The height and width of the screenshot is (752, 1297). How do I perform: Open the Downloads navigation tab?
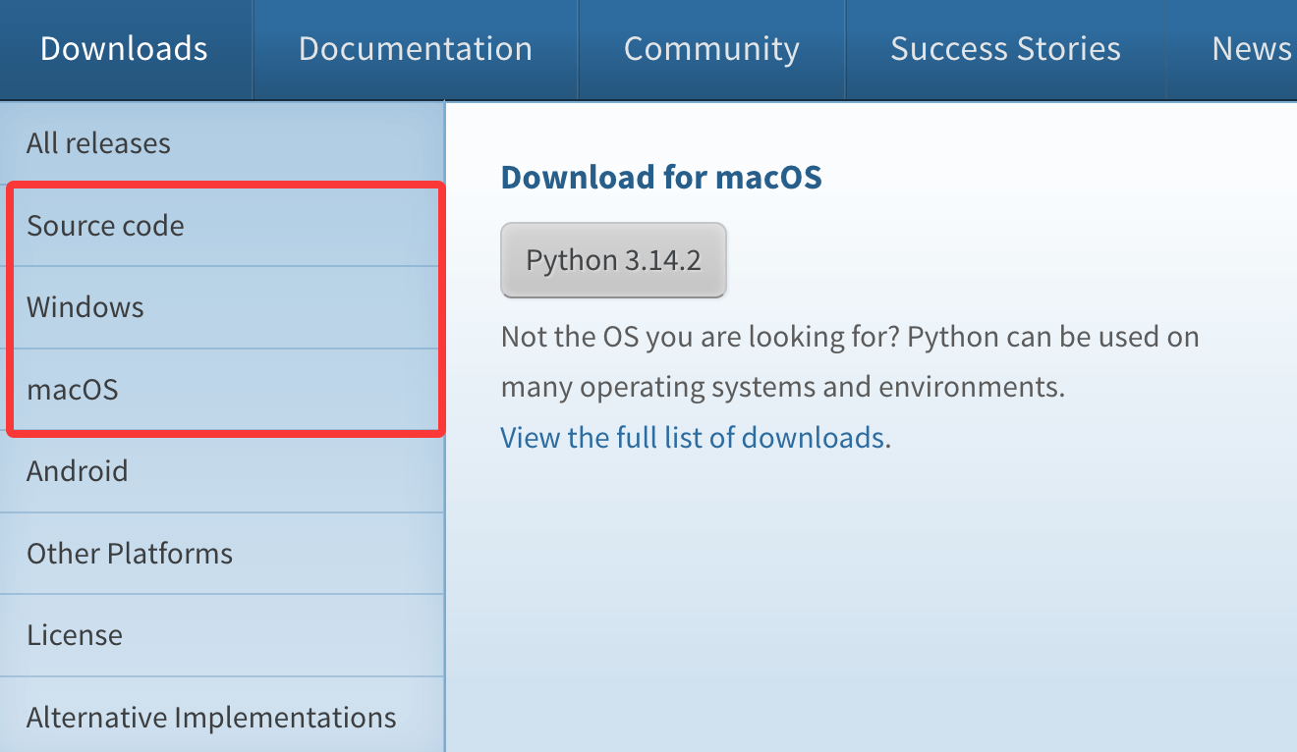(x=124, y=49)
